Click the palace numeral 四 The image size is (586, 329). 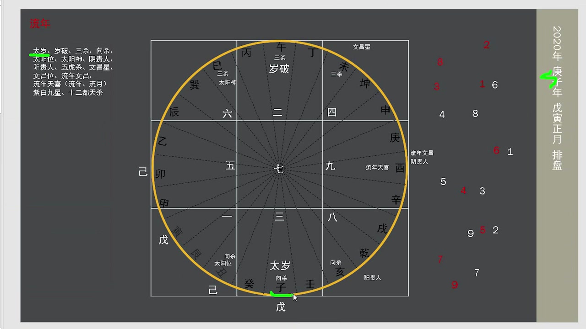click(x=332, y=112)
